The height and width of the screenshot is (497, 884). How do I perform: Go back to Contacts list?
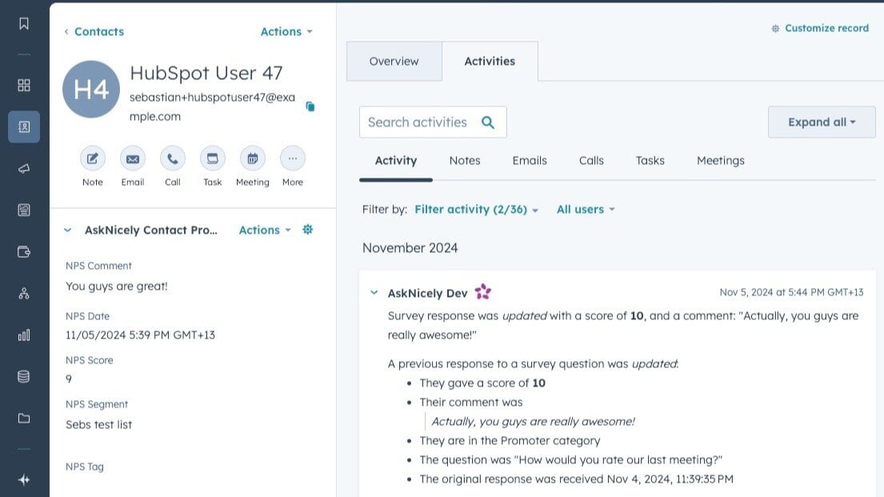[x=94, y=32]
